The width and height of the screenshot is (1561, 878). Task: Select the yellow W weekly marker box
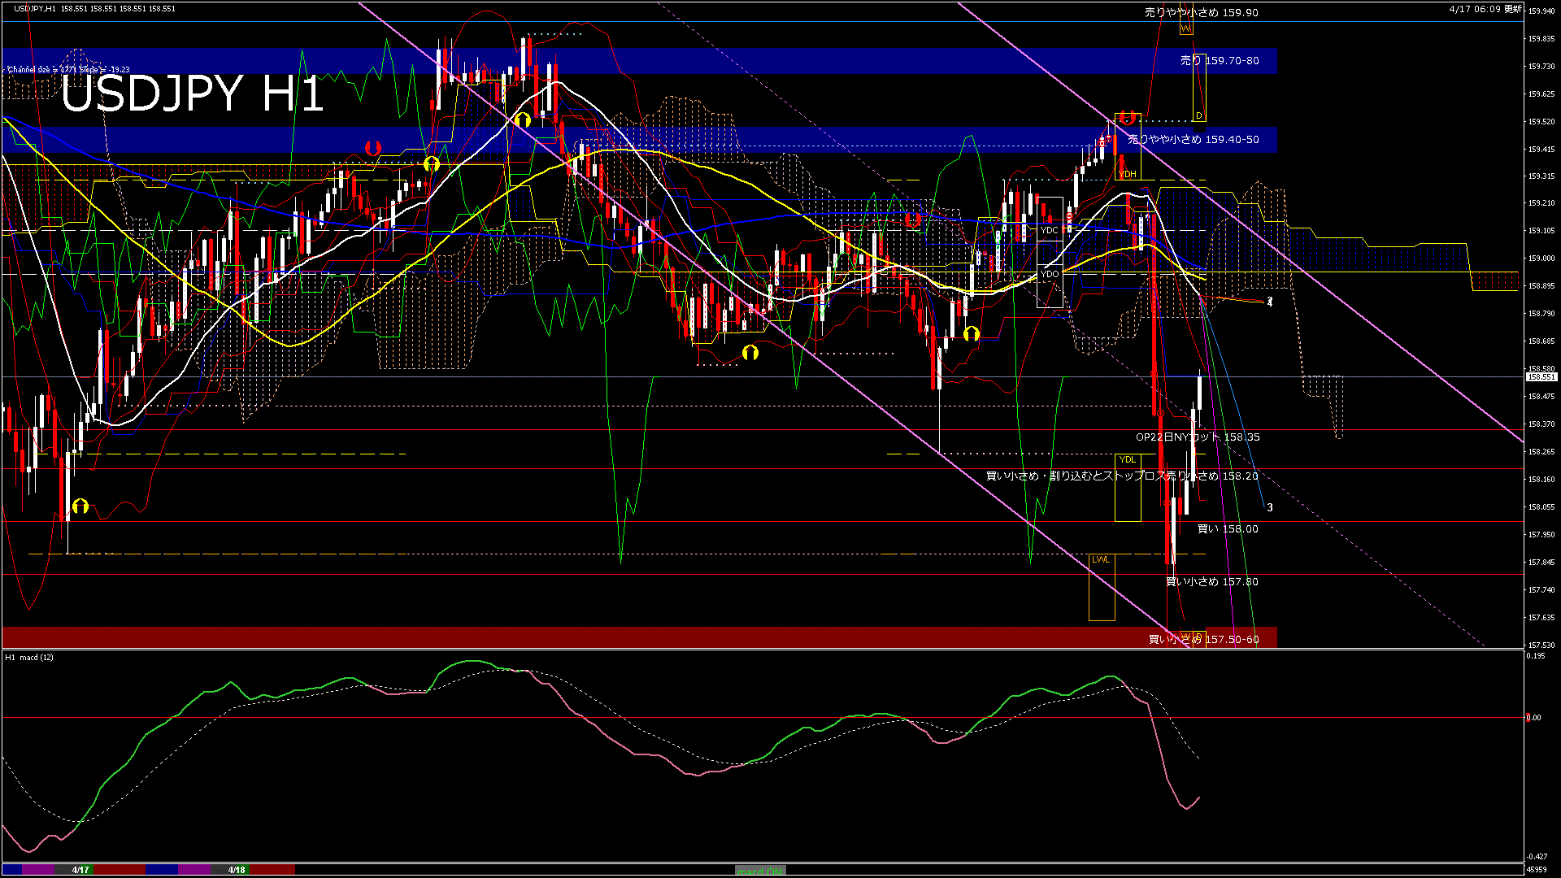pyautogui.click(x=1186, y=28)
